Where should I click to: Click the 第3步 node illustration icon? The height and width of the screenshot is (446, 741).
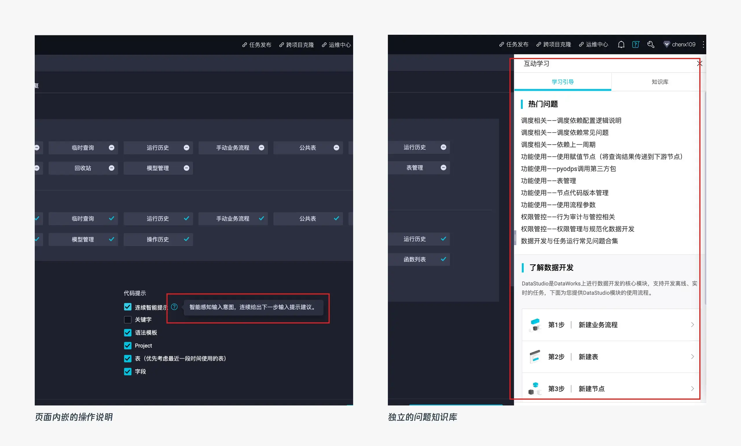tap(535, 389)
